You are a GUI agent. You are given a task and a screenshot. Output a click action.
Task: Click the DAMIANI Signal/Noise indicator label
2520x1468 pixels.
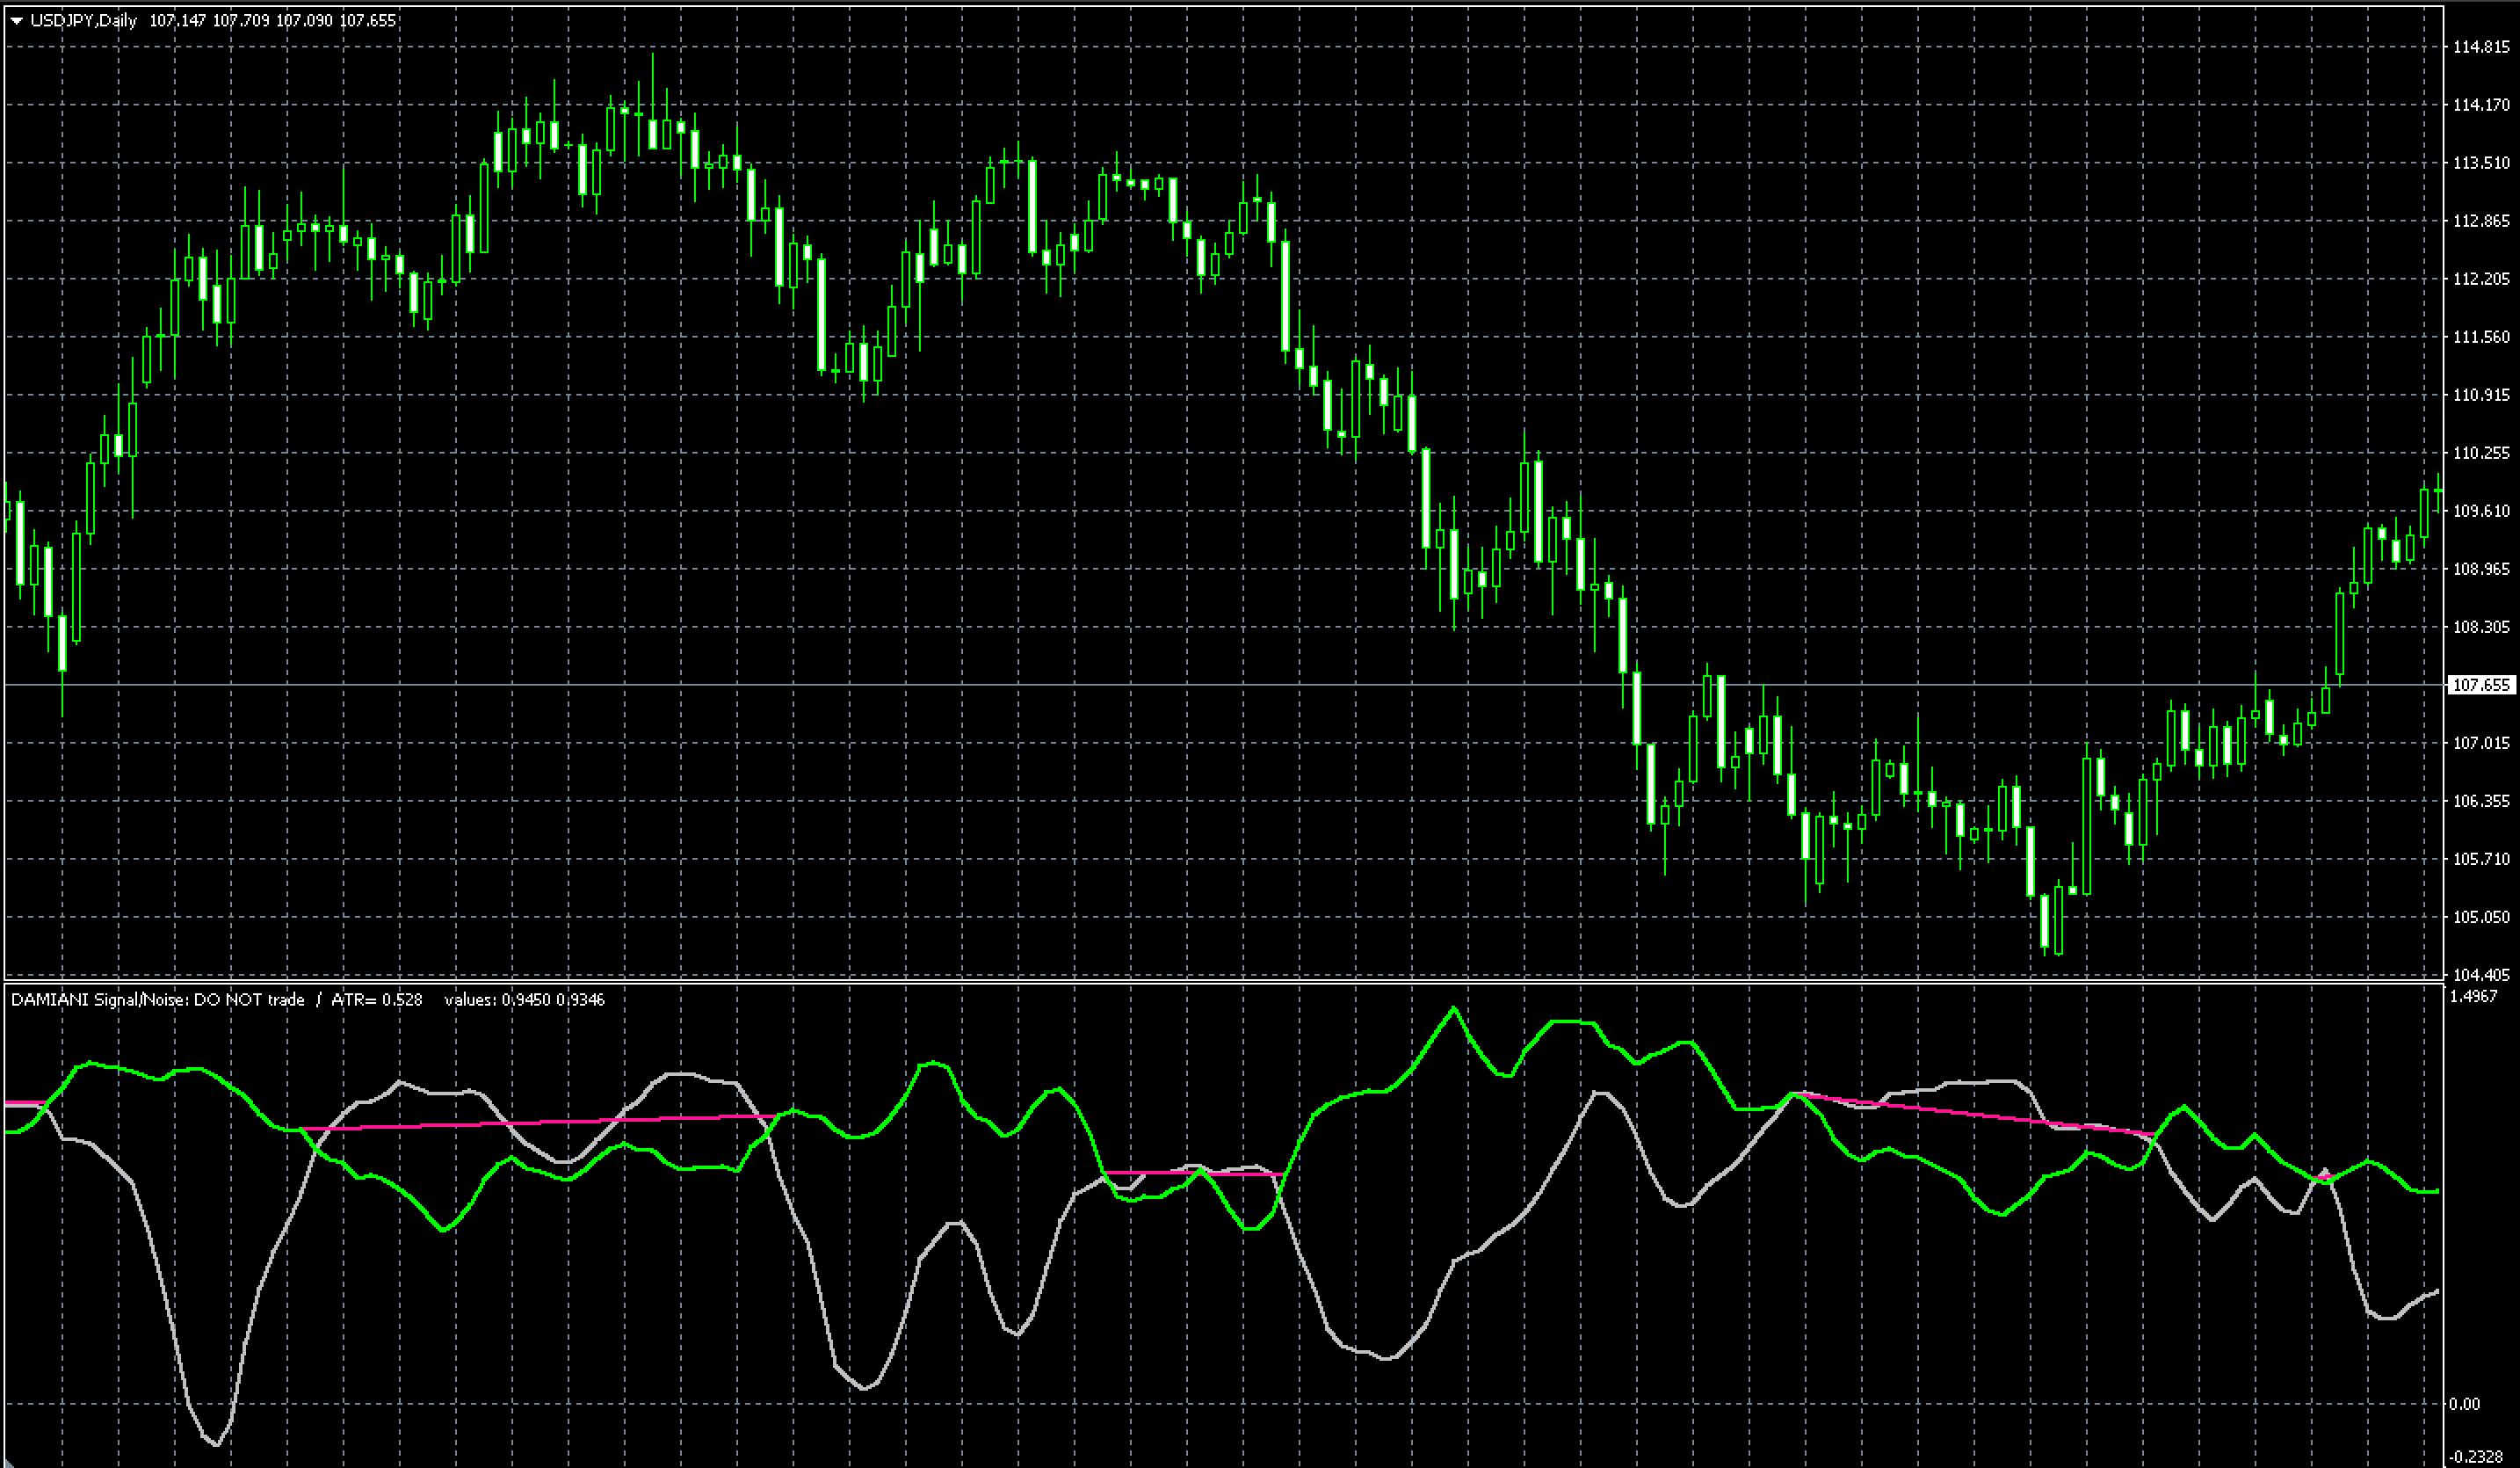pyautogui.click(x=158, y=999)
